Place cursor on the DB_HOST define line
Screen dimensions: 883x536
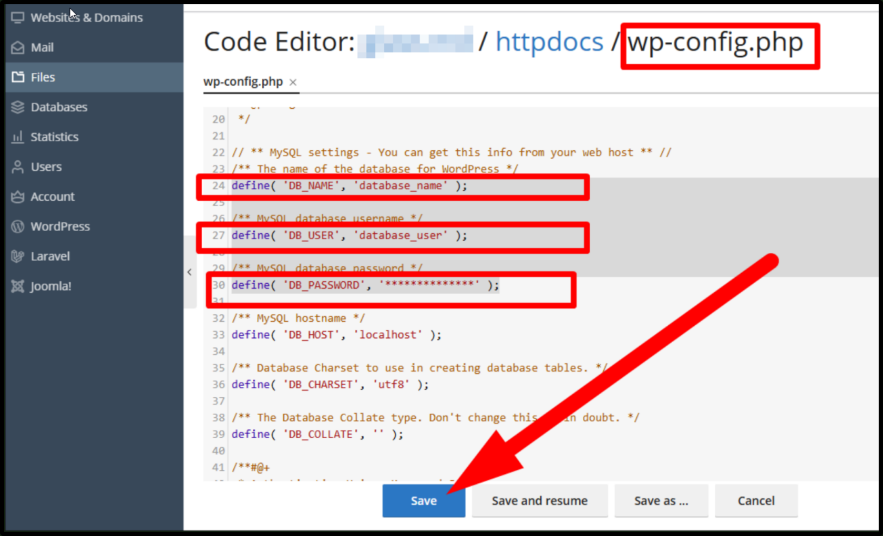tap(336, 335)
